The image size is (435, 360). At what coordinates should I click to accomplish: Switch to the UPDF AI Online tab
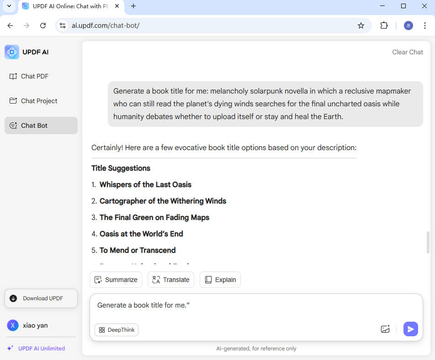pyautogui.click(x=71, y=6)
